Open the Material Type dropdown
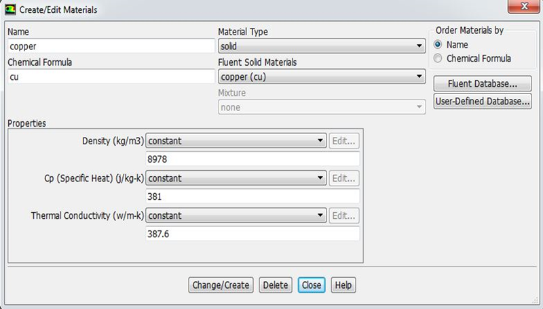Image resolution: width=543 pixels, height=309 pixels. coord(322,46)
